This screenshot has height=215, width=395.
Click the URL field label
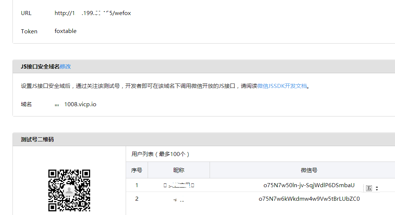click(26, 13)
